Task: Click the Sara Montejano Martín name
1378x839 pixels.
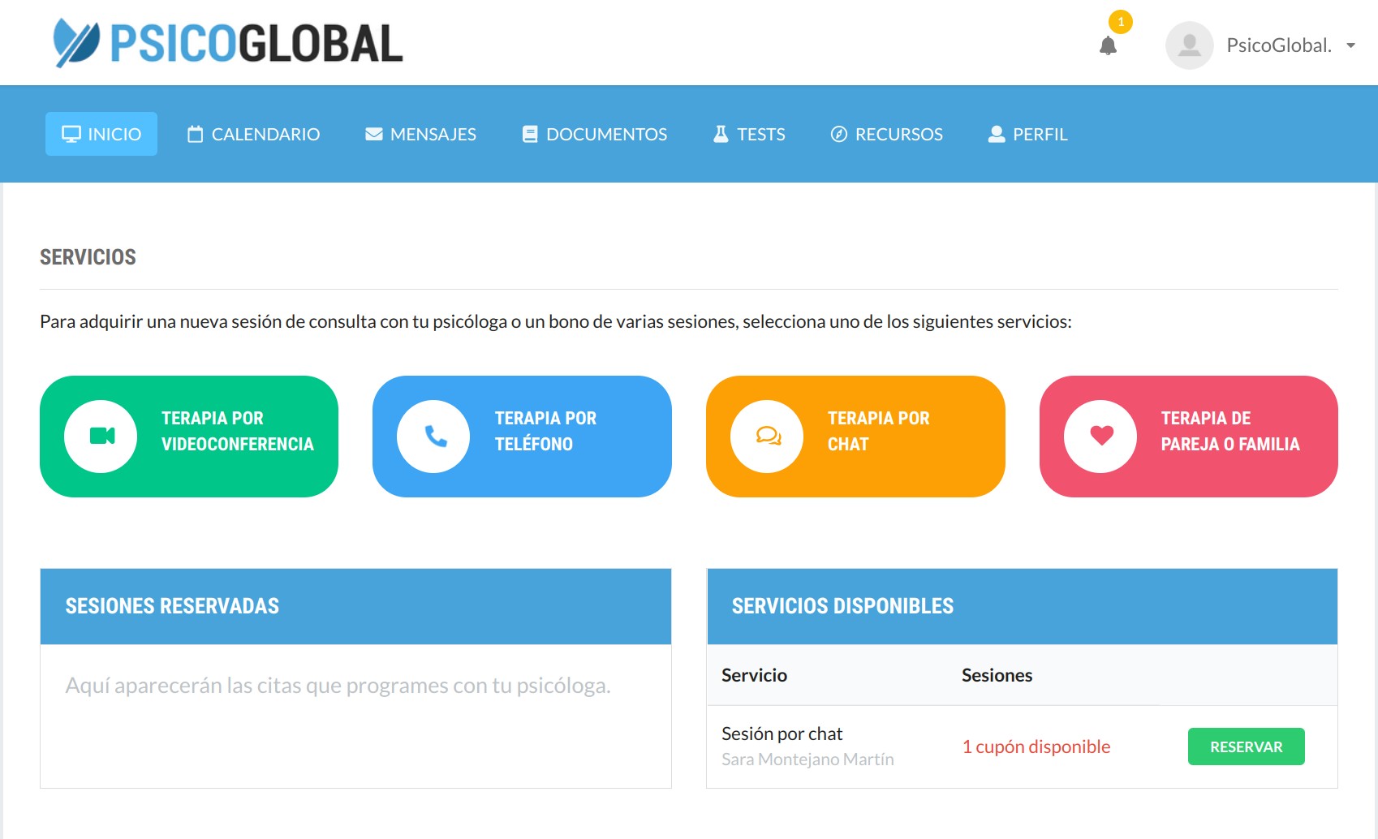Action: (x=807, y=759)
